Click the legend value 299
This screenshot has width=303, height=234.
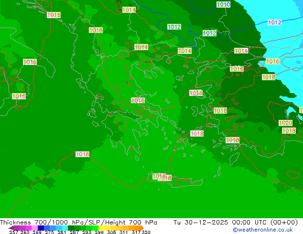click(x=99, y=232)
